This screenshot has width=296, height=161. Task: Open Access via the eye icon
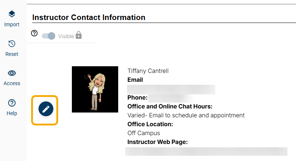[x=12, y=73]
